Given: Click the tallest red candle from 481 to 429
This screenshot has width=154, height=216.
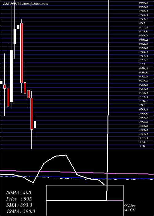Looking at the screenshot, I should click(22, 53).
